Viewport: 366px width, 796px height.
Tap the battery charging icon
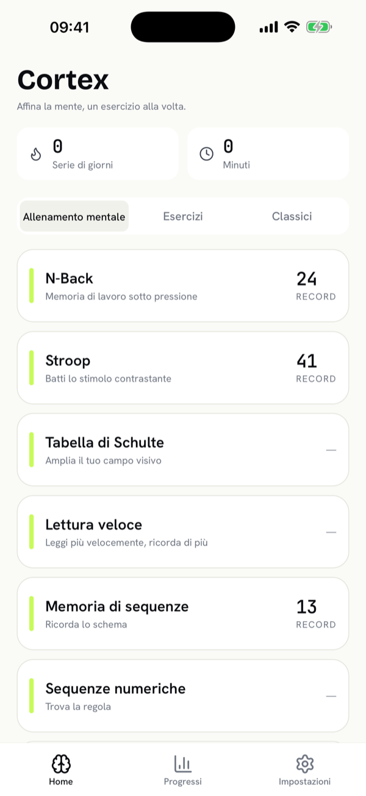[x=318, y=27]
